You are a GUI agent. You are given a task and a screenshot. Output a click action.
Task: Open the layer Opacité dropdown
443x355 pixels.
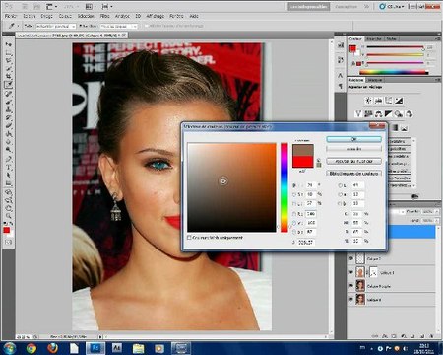[436, 211]
